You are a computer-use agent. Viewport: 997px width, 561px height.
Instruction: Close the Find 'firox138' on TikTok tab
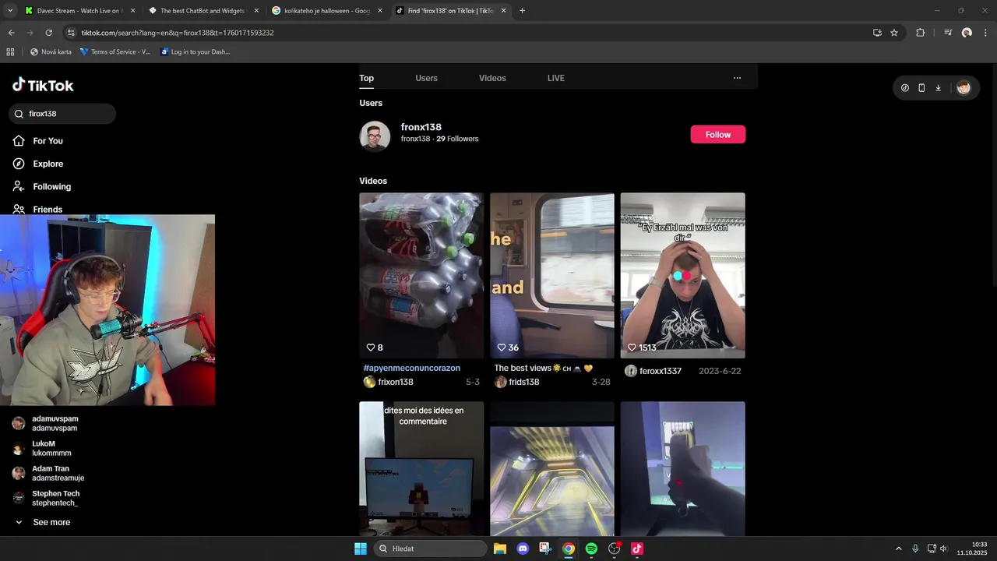pyautogui.click(x=503, y=11)
